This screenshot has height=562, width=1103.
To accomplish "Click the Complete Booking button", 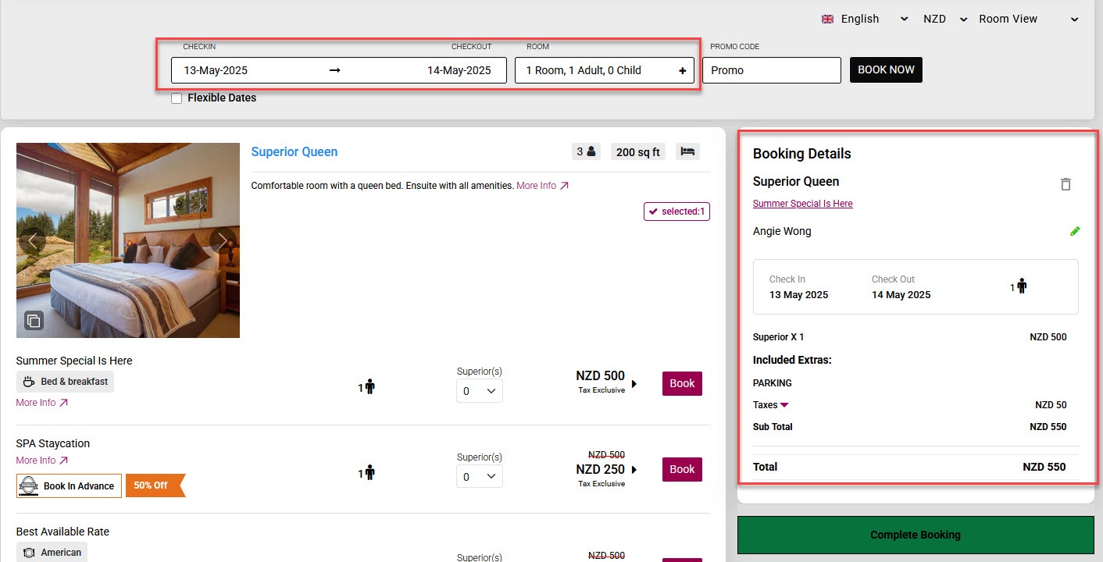I will [916, 535].
